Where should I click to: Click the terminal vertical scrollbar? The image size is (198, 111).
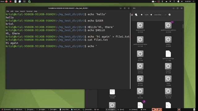(x=130, y=51)
